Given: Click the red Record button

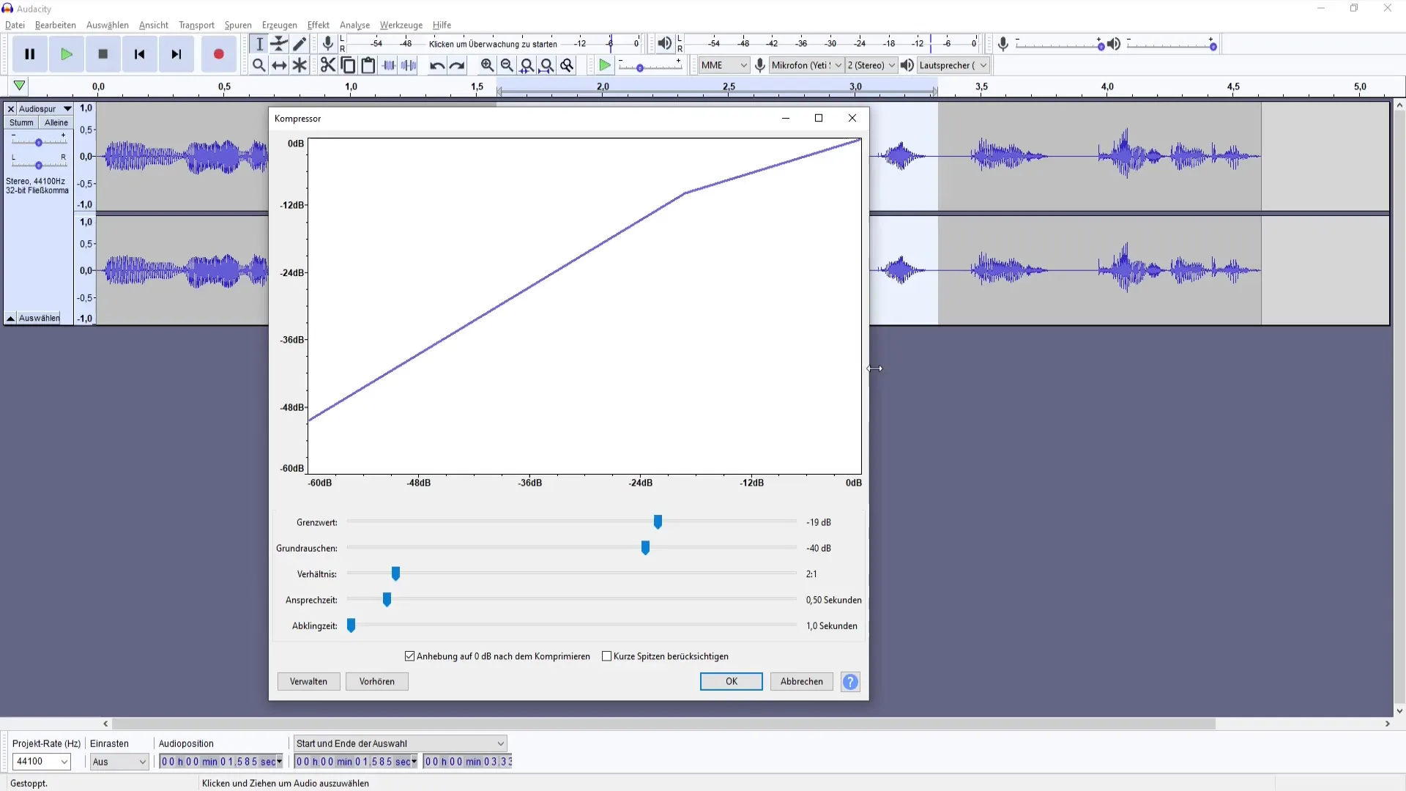Looking at the screenshot, I should [x=218, y=54].
